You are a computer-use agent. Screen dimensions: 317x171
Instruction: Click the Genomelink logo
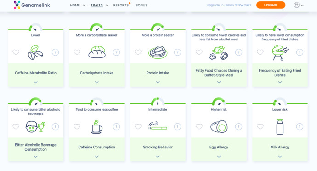pyautogui.click(x=32, y=5)
